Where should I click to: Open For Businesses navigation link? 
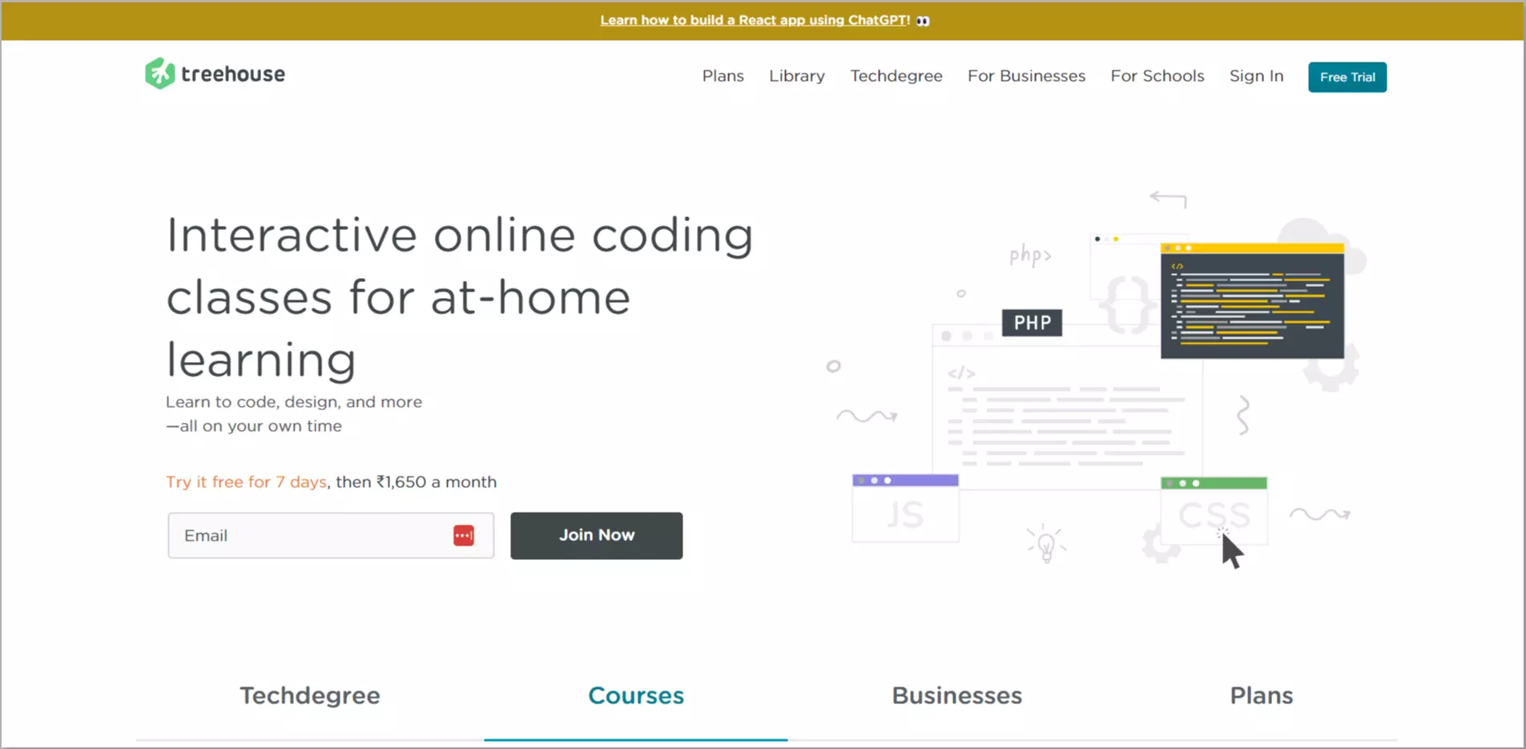coord(1026,76)
